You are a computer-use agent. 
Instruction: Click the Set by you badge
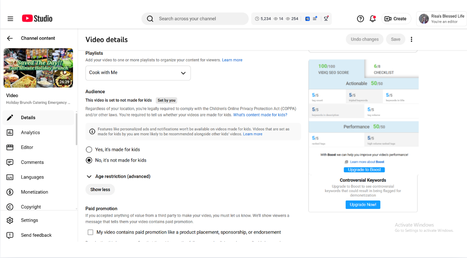[x=166, y=100]
